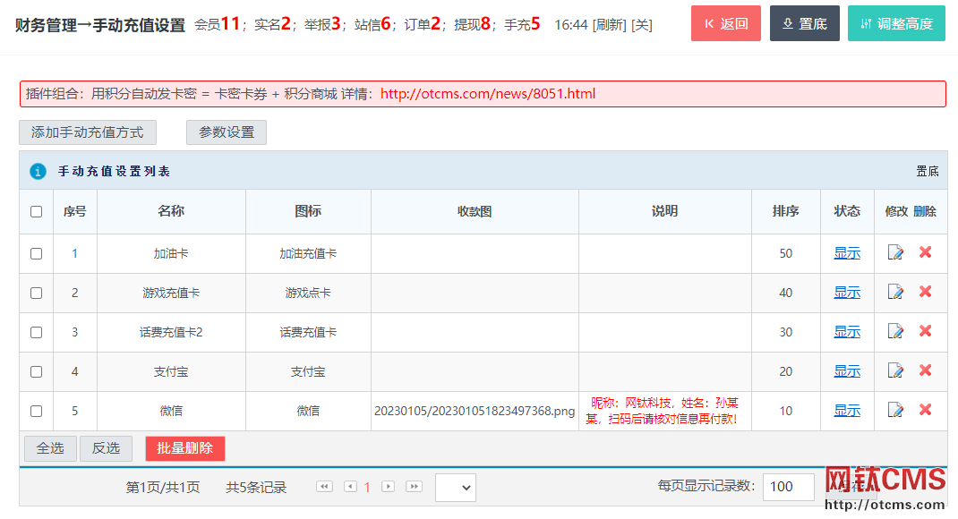This screenshot has width=958, height=519.
Task: Click the 返回 button at top
Action: pos(726,24)
